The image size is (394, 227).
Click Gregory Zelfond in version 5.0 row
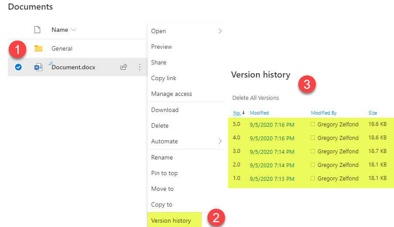(x=338, y=125)
